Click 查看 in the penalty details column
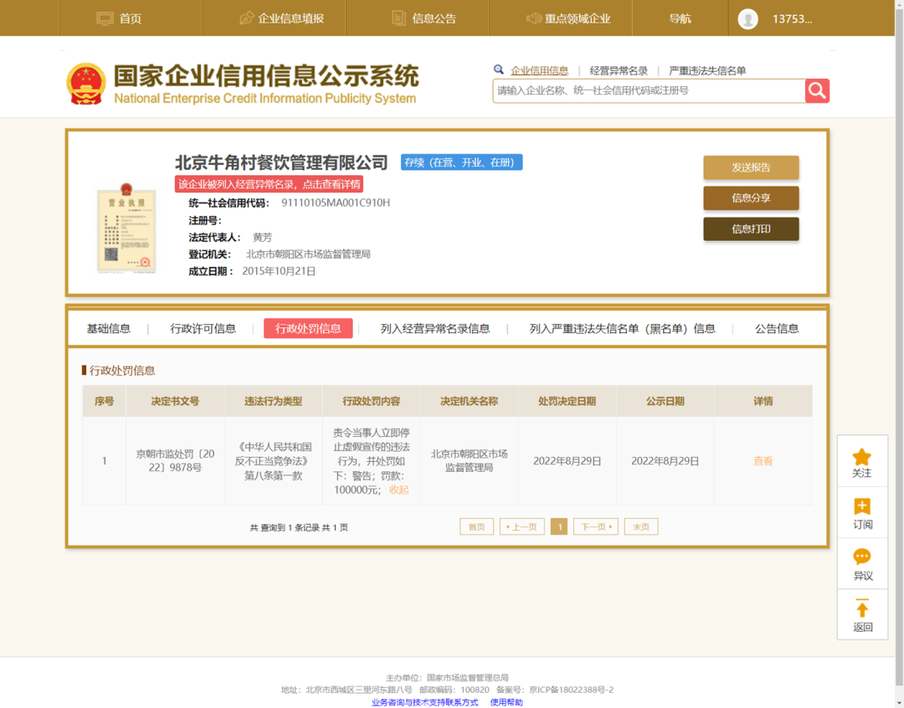Image resolution: width=904 pixels, height=708 pixels. tap(763, 461)
